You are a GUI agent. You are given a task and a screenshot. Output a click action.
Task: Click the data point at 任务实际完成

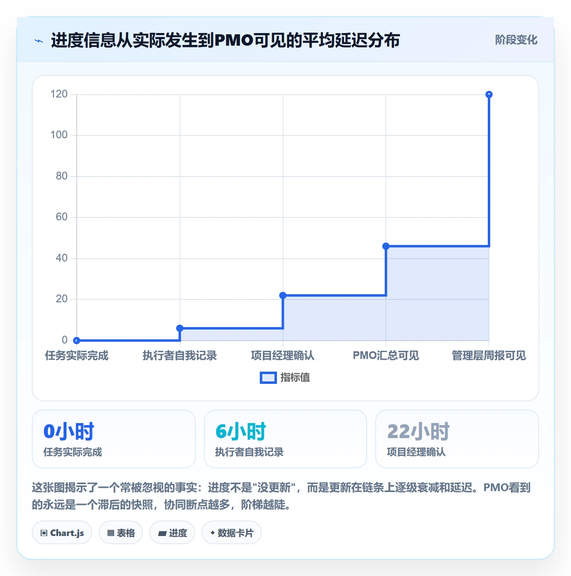click(77, 340)
